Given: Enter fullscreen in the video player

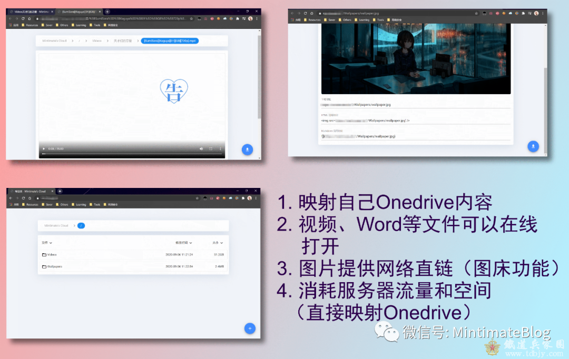Looking at the screenshot, I should (211, 148).
